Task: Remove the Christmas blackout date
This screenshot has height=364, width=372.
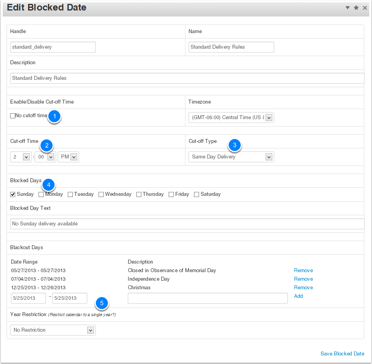Action: [303, 288]
